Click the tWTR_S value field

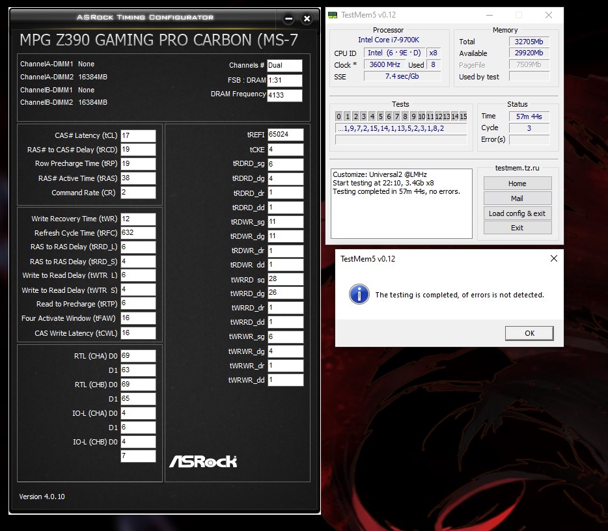point(138,290)
